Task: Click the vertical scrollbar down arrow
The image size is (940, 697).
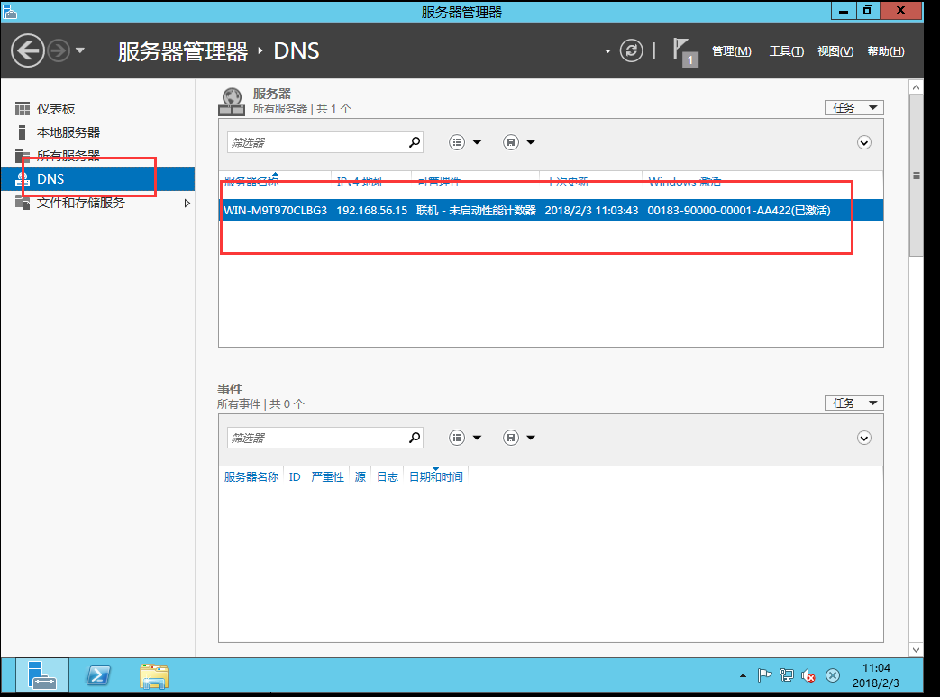Action: pos(916,649)
